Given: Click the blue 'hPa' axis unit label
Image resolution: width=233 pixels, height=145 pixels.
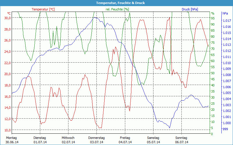Looking at the screenshot, I should coord(225,13).
